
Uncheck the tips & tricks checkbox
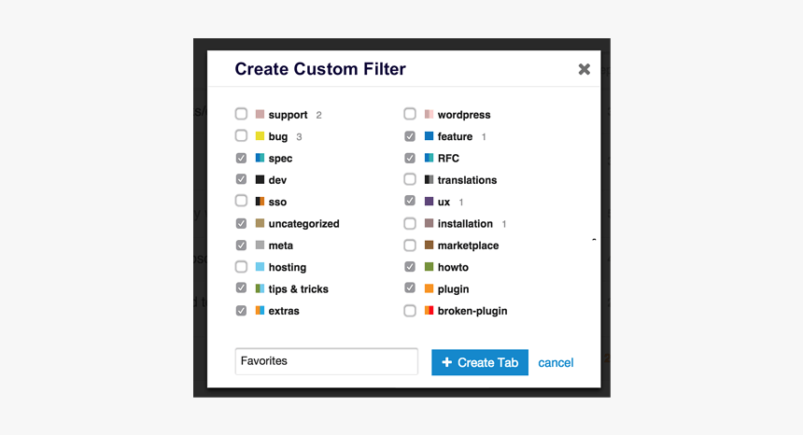coord(241,288)
